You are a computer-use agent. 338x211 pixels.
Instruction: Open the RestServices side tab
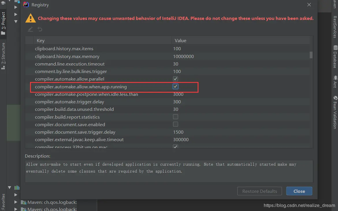pos(335,27)
